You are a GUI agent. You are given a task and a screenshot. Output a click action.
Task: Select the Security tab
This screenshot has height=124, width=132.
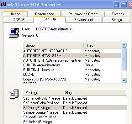[x=50, y=19]
